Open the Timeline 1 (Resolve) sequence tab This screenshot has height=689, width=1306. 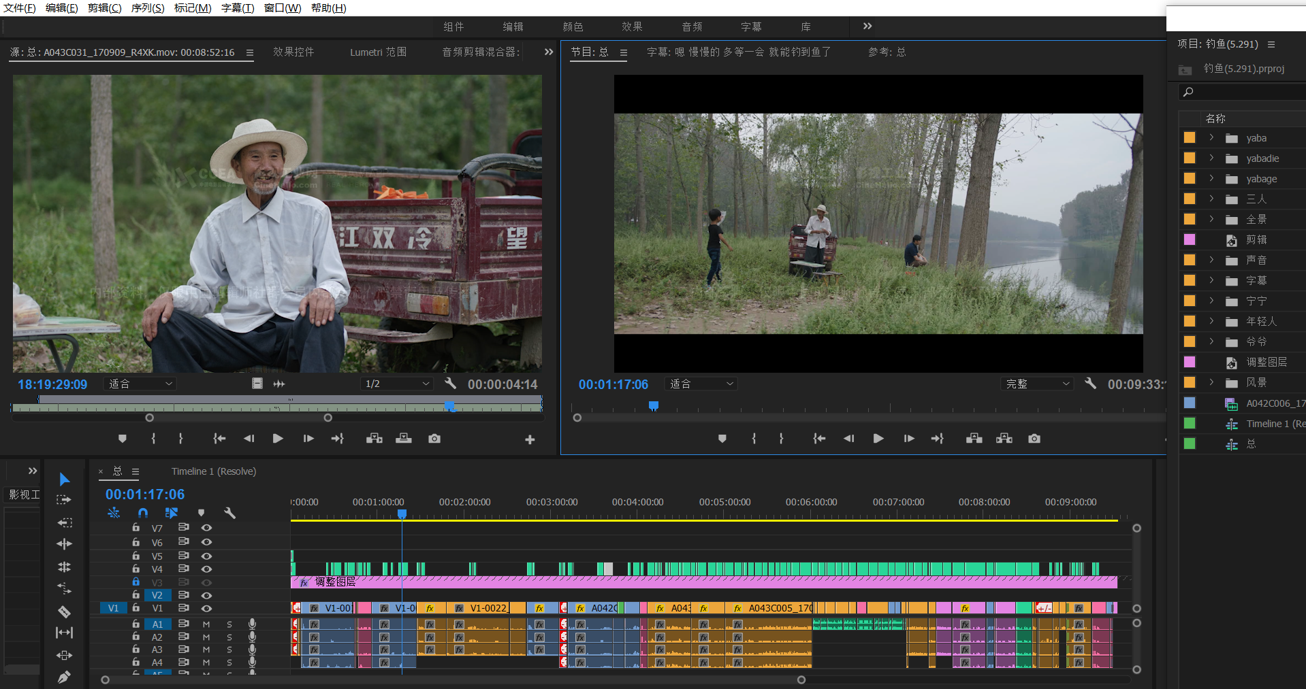click(x=214, y=471)
